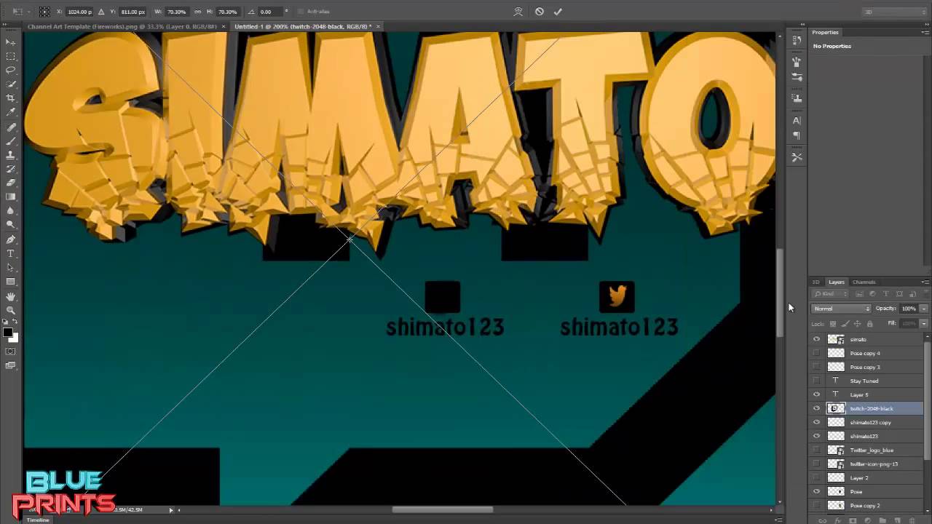Select the shimato123 layer row

click(x=866, y=436)
